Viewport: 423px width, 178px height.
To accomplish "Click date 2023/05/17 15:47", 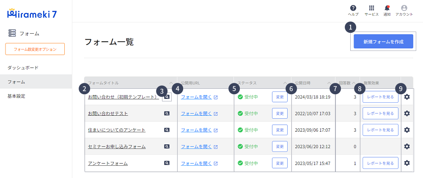I will [313, 163].
